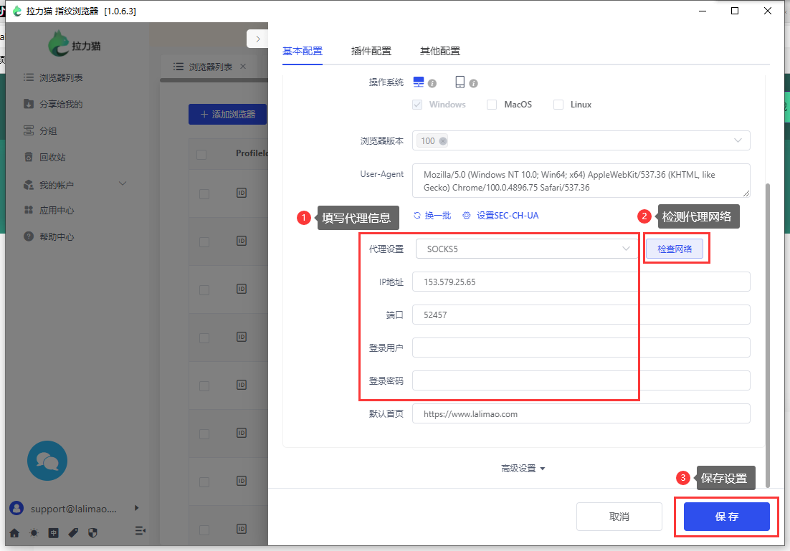Click the info icon beside the mobile icon
The height and width of the screenshot is (551, 790).
click(474, 84)
